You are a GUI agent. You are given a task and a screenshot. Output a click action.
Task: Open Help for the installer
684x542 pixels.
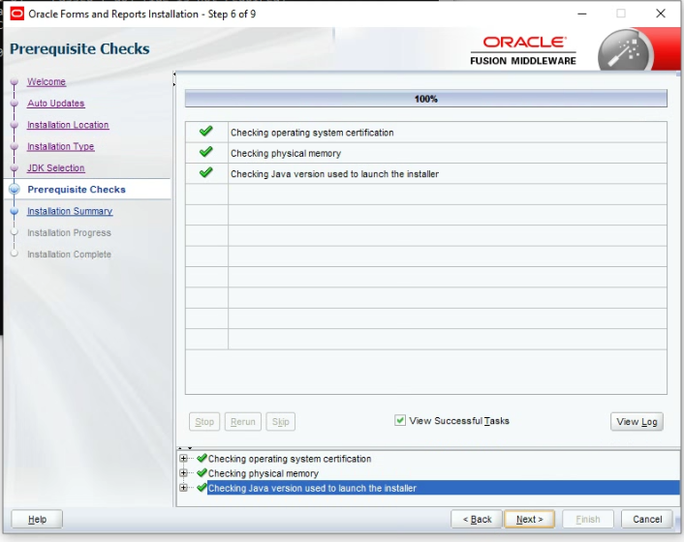click(x=37, y=519)
